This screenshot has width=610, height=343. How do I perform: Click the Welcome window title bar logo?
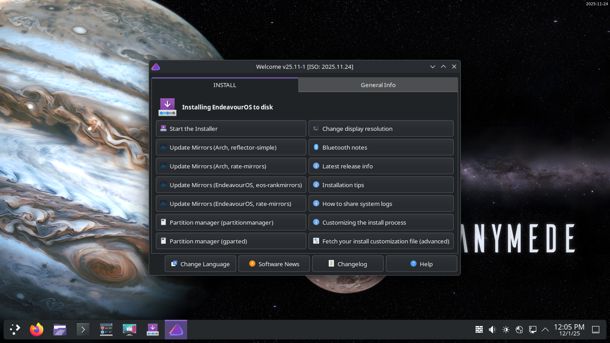click(155, 67)
